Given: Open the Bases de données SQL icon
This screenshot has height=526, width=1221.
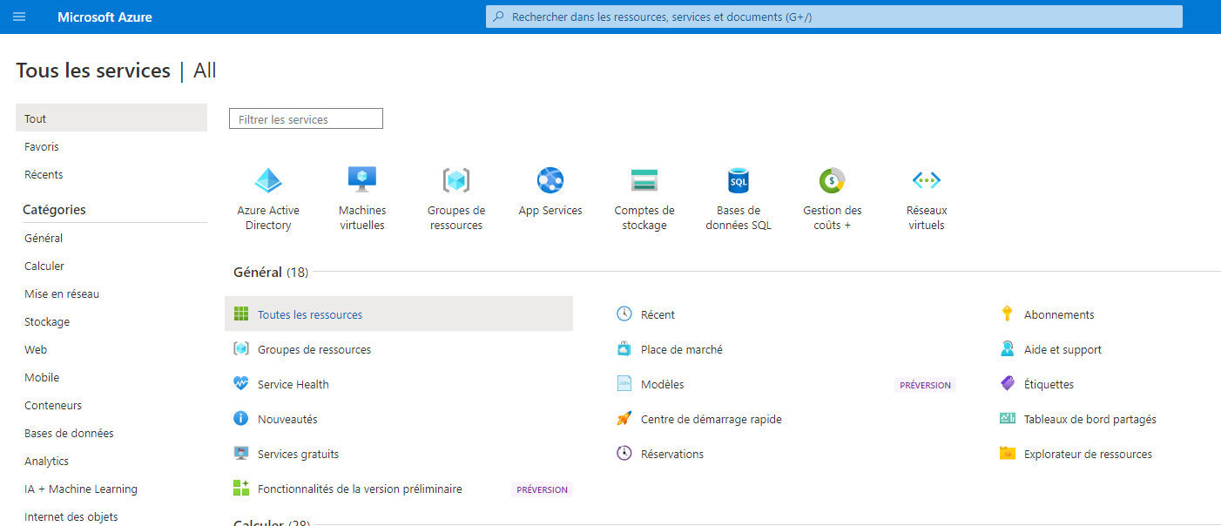Looking at the screenshot, I should tap(739, 180).
